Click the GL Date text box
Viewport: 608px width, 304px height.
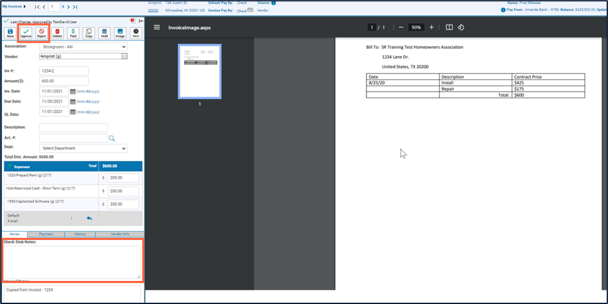pos(54,112)
